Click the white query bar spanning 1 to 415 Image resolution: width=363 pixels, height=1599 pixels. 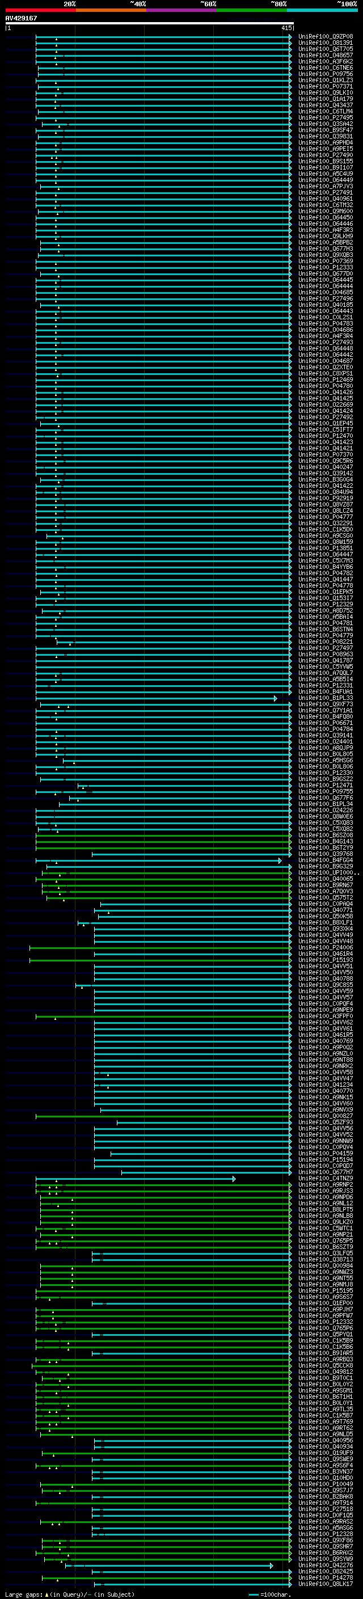pos(150,24)
